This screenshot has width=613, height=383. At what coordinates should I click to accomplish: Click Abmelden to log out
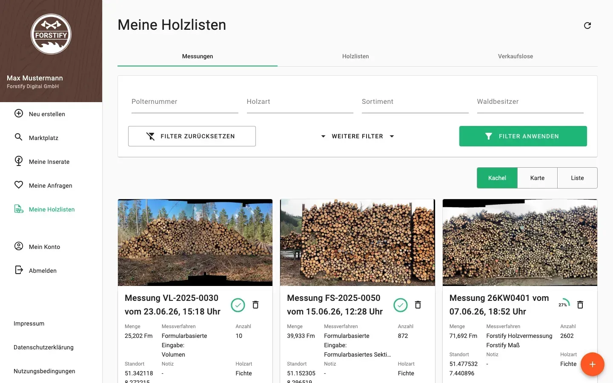point(51,271)
